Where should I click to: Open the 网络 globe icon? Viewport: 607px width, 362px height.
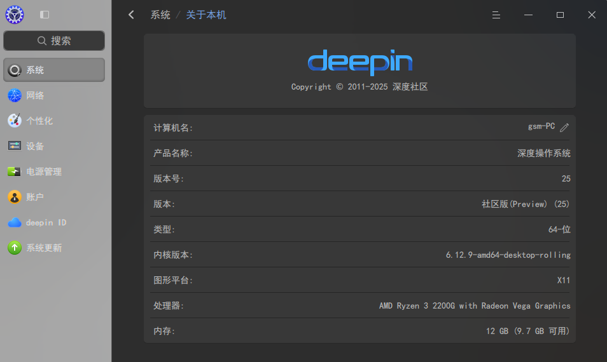click(x=15, y=95)
